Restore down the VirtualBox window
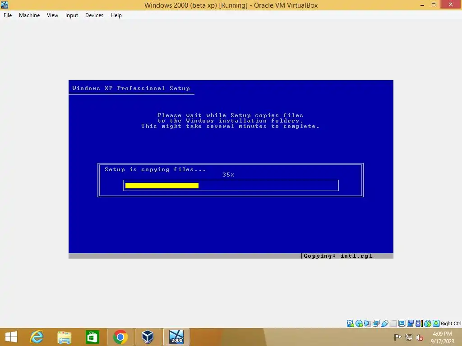Viewport: 462px width, 346px height. 434,5
